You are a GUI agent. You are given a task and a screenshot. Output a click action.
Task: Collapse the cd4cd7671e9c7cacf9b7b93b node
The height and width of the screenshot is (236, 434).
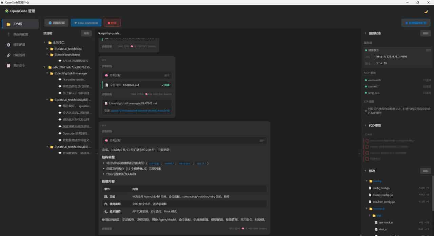pos(45,67)
